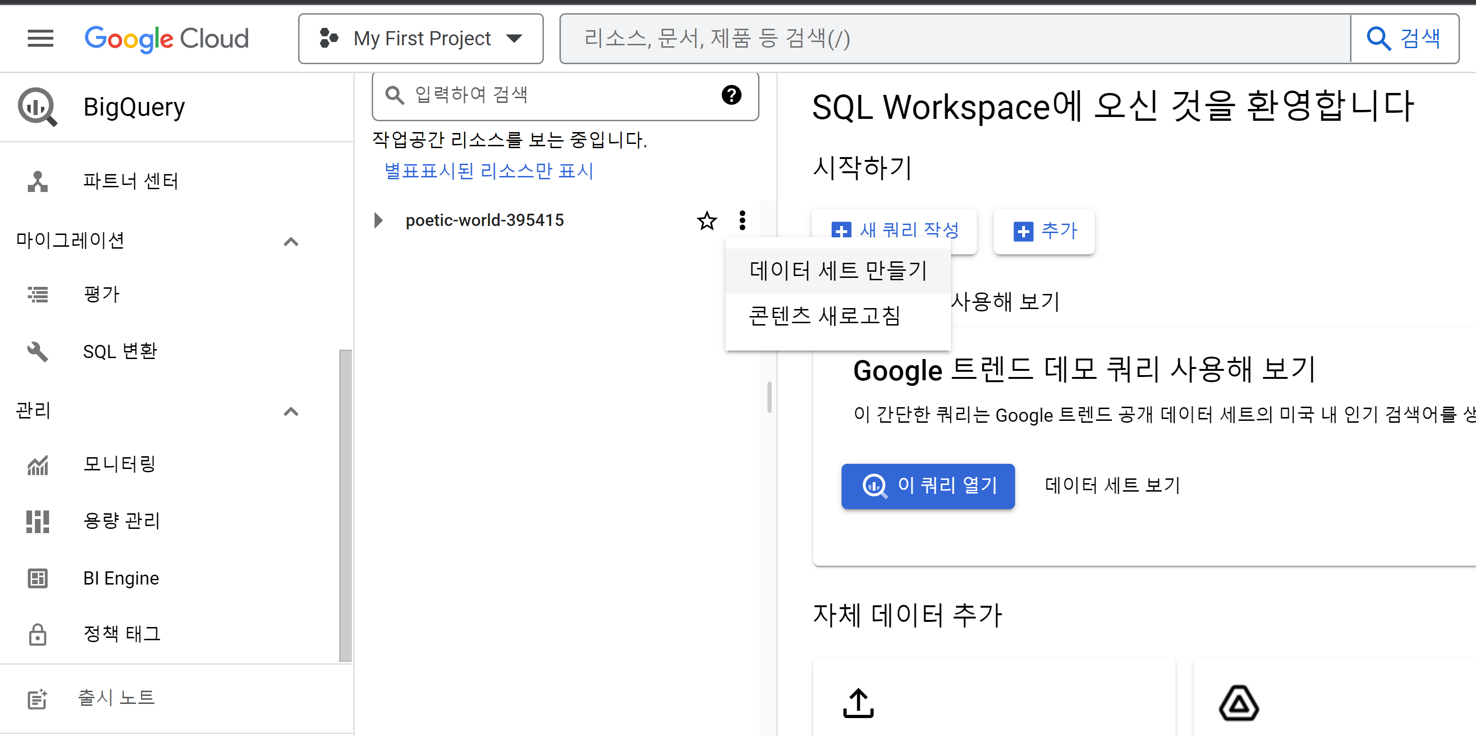The height and width of the screenshot is (736, 1476).
Task: Click the 추가 add button
Action: click(x=1044, y=230)
